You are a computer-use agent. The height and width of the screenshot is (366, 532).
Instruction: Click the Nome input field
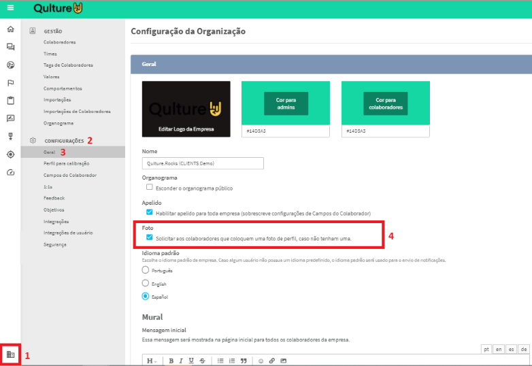point(203,163)
